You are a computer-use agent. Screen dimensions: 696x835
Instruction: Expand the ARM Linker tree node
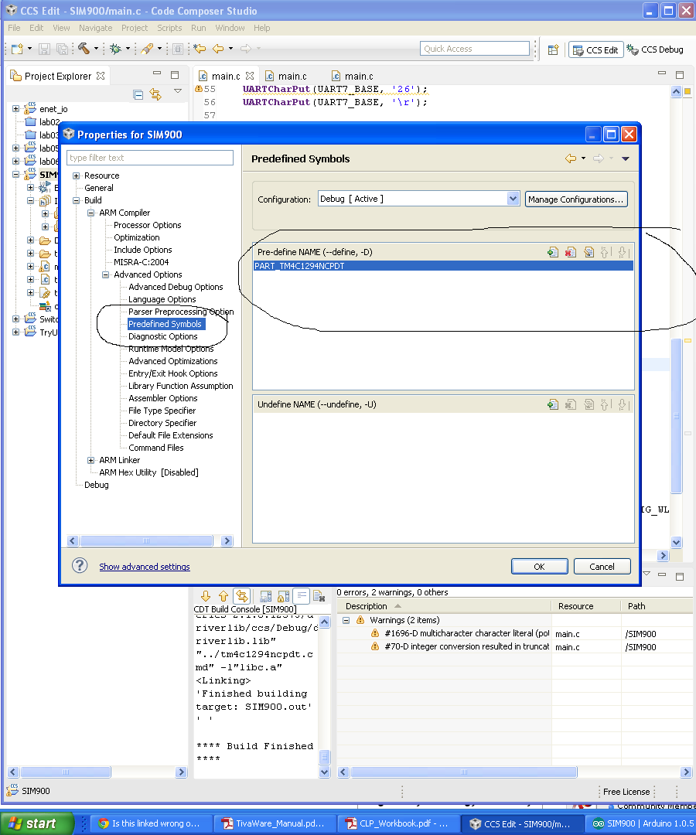click(x=90, y=459)
